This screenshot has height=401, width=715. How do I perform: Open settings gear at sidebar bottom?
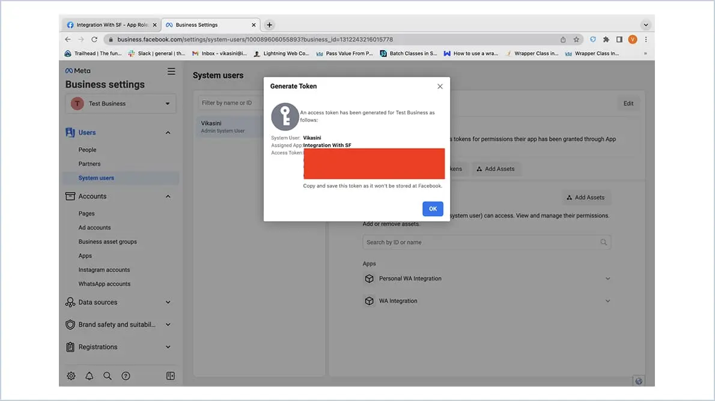71,376
